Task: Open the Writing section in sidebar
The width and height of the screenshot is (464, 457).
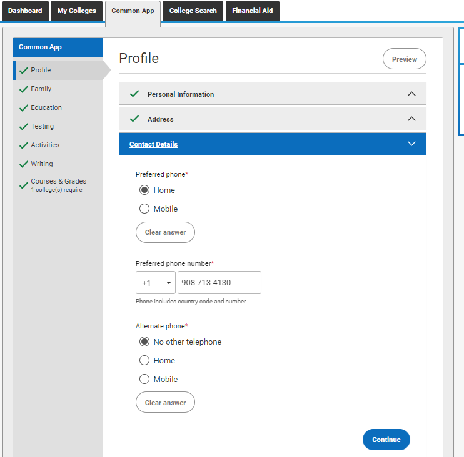Action: point(42,164)
